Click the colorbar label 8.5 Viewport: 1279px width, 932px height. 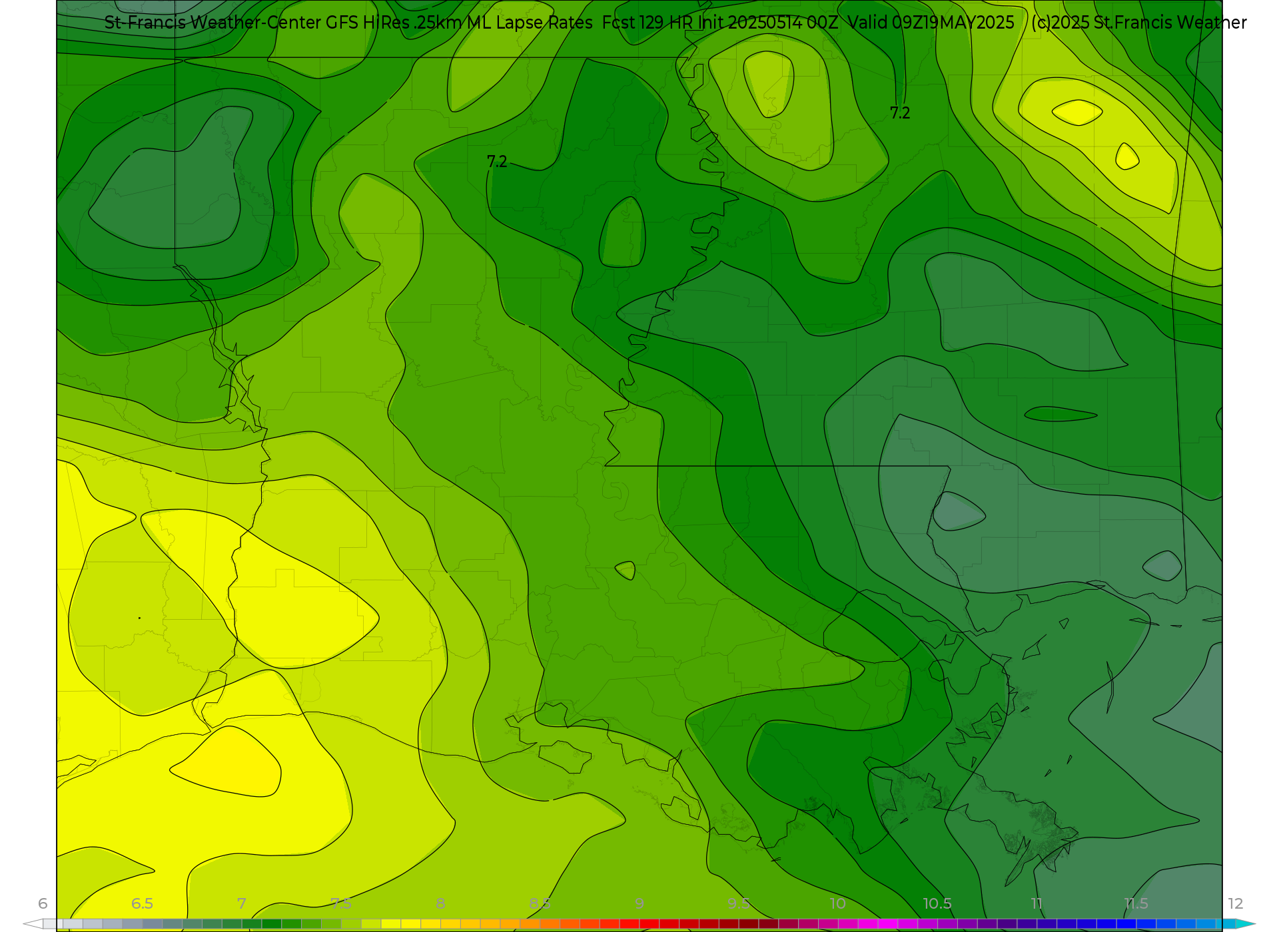coord(540,903)
